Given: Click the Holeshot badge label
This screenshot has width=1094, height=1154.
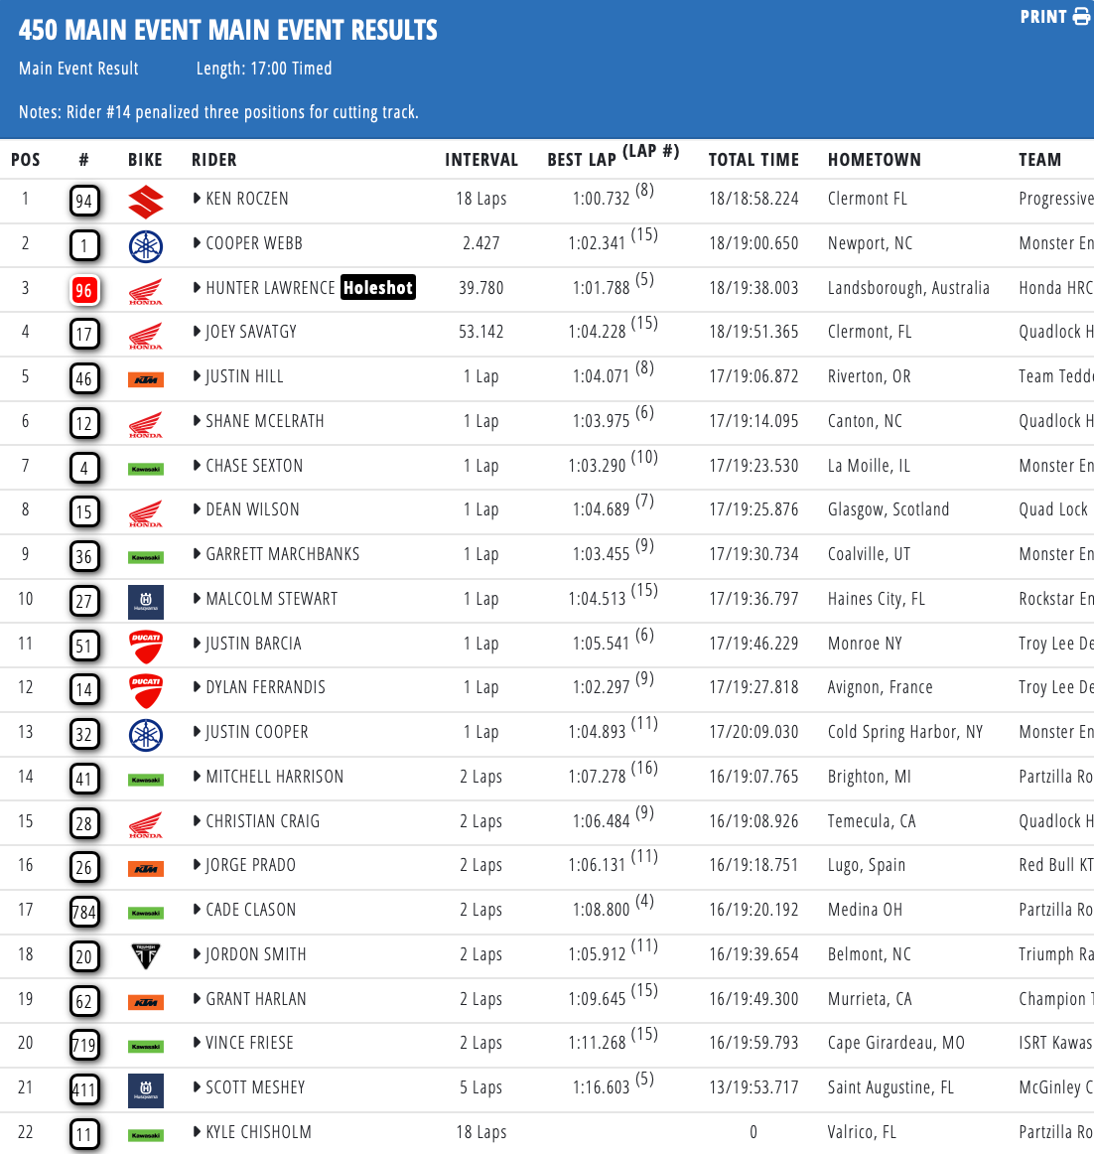Looking at the screenshot, I should [377, 288].
